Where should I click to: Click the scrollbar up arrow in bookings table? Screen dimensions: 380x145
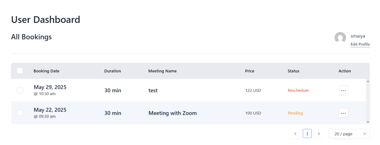(x=368, y=81)
